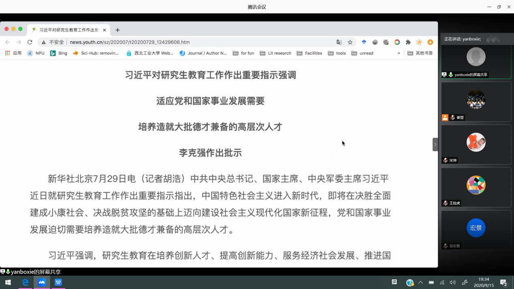Screen dimensions: 514x289
Task: Click the bookmark star in address bar
Action: click(350, 42)
